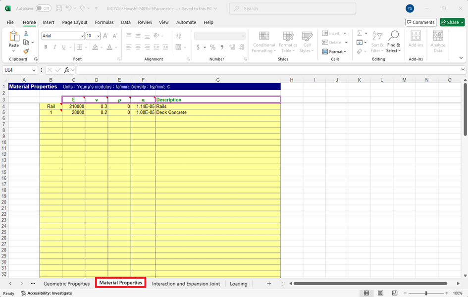Adjust the zoom level slider
The width and height of the screenshot is (468, 297).
(x=426, y=293)
